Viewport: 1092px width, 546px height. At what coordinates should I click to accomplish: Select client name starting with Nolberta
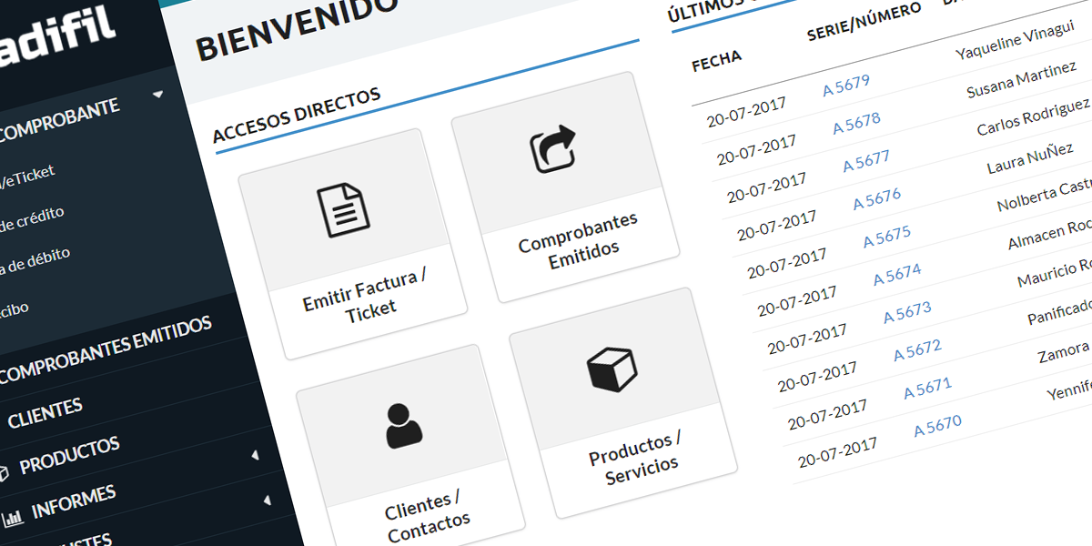tap(1044, 196)
